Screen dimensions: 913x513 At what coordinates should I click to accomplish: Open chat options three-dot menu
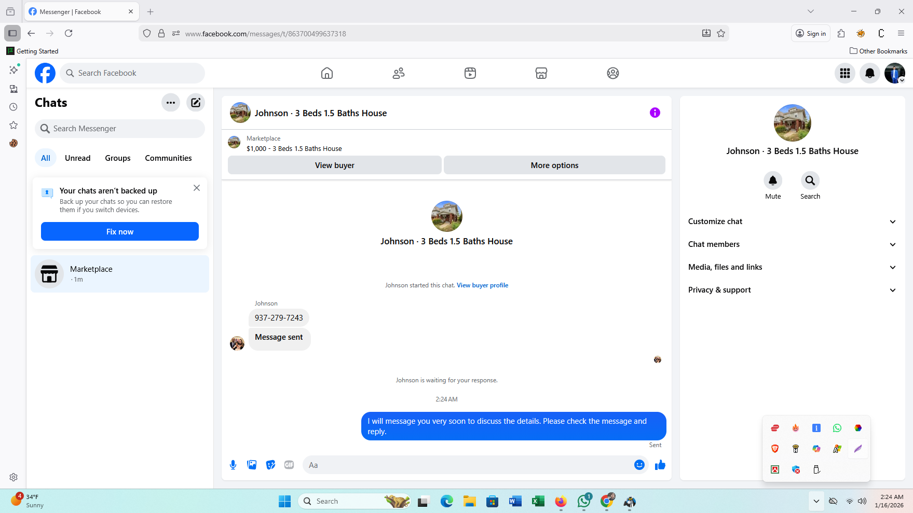171,103
